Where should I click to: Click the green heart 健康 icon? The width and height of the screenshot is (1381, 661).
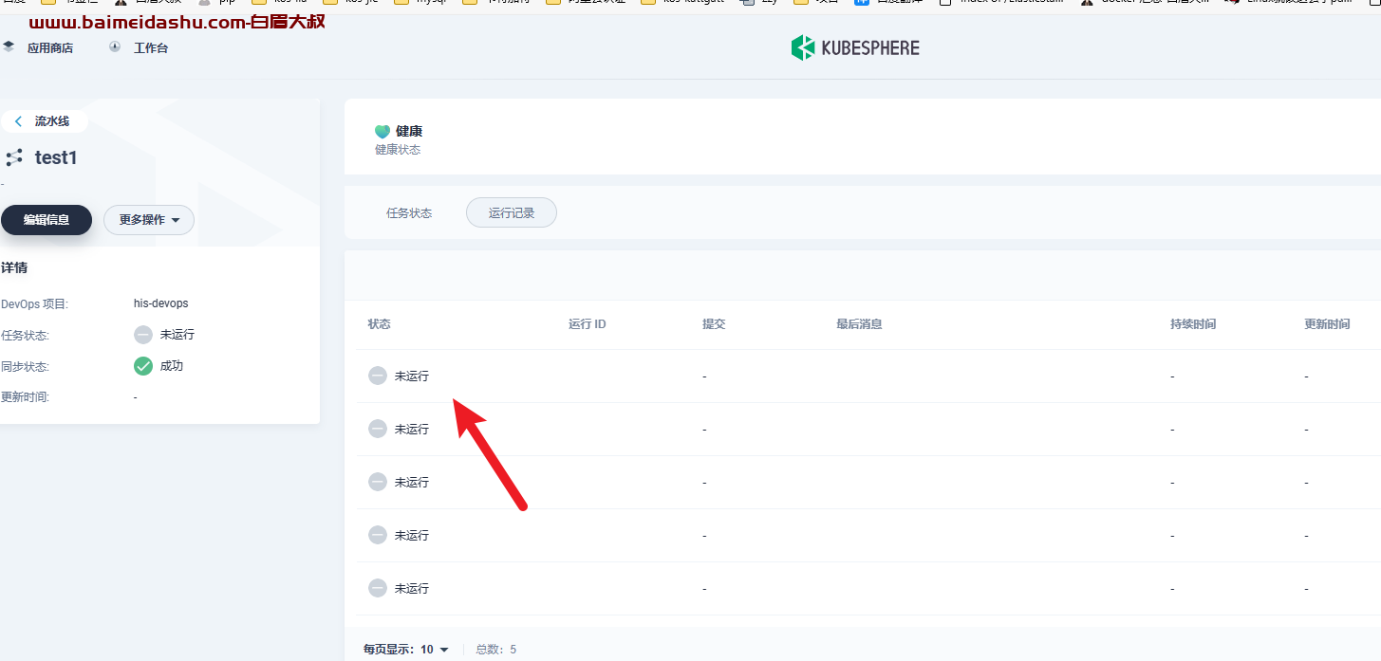click(383, 132)
